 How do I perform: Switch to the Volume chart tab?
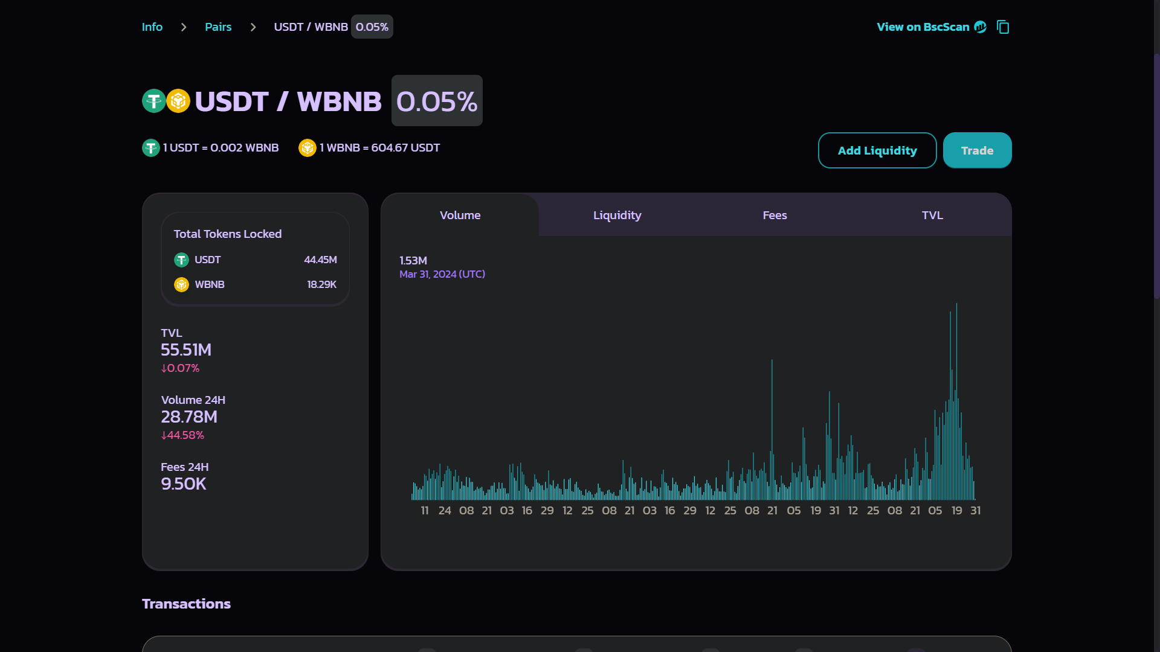(x=460, y=216)
